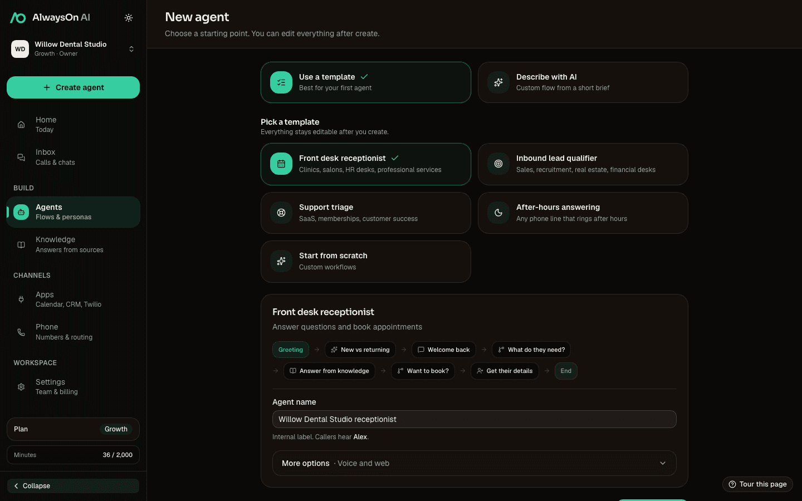Click the Describe with AI sparkle icon
The image size is (802, 501).
498,82
